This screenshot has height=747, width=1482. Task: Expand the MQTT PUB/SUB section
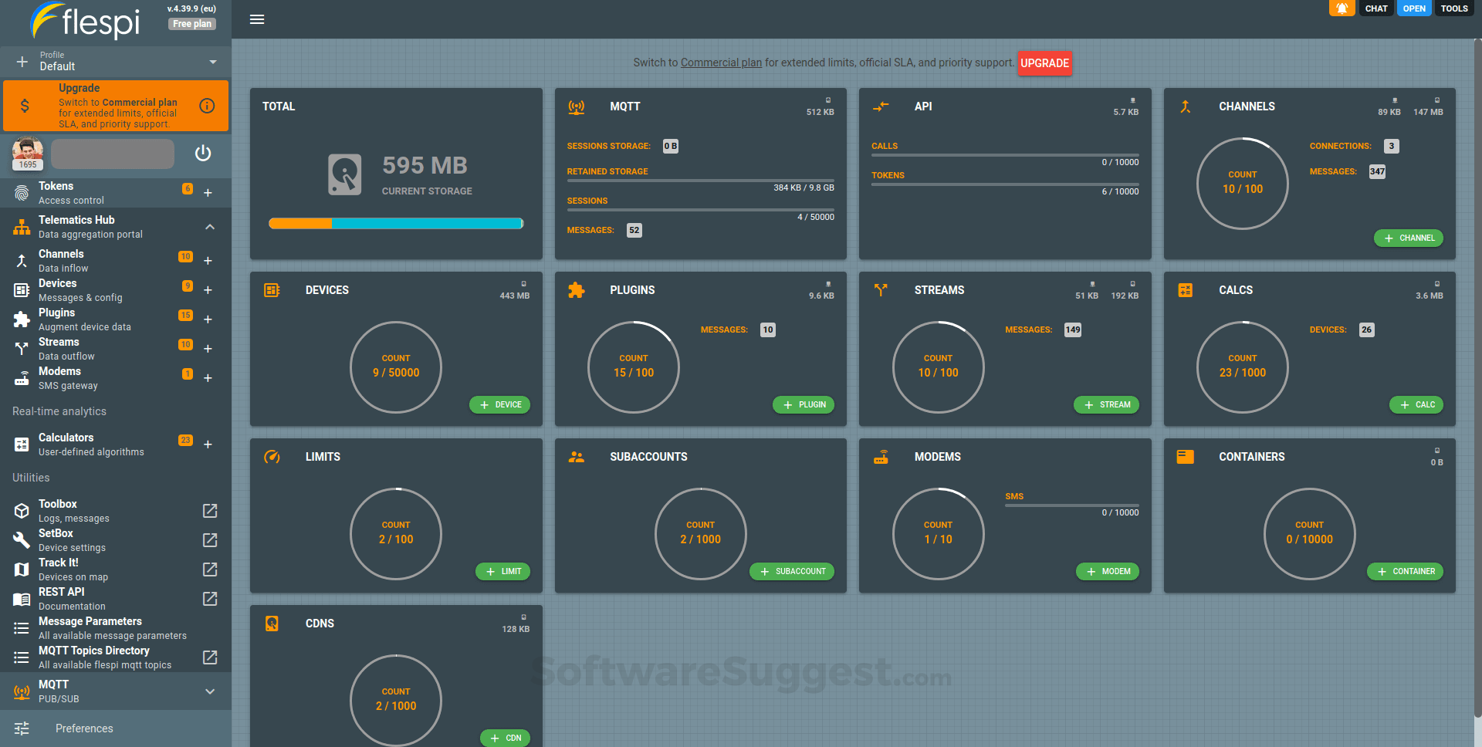209,691
